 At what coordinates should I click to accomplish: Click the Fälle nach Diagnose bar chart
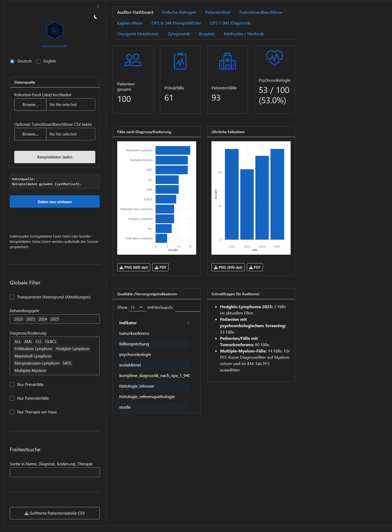tap(157, 198)
